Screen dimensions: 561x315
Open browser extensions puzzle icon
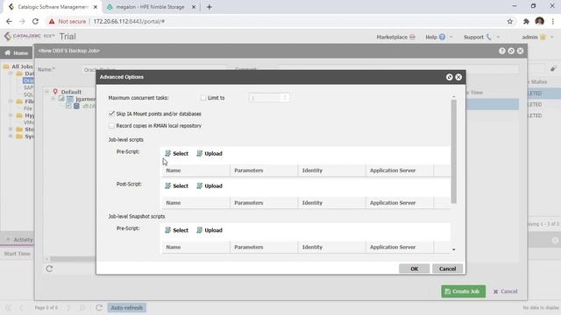[526, 21]
